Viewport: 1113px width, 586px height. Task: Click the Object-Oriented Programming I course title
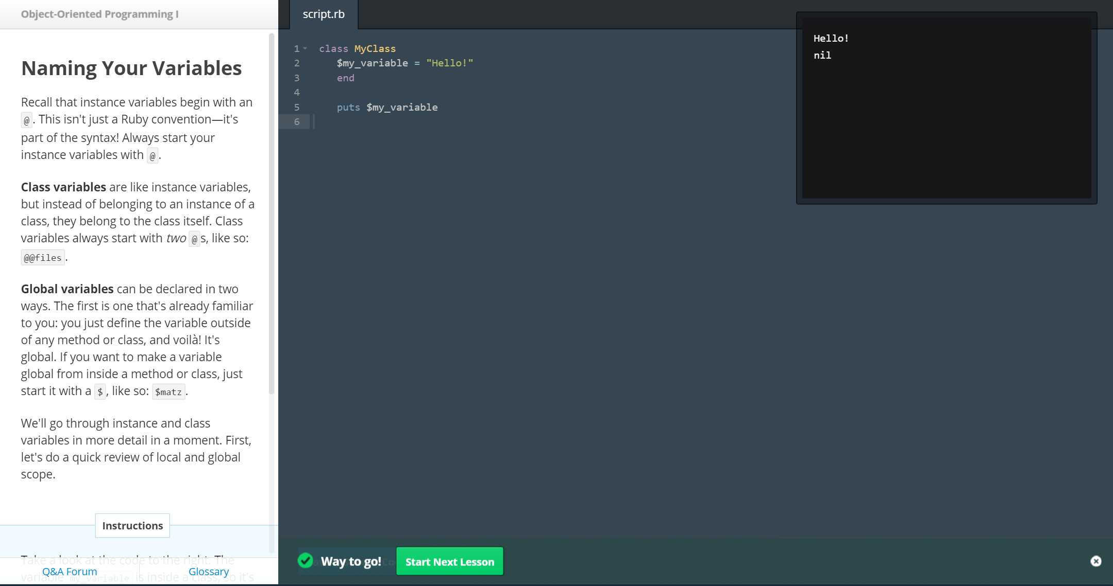pos(99,14)
